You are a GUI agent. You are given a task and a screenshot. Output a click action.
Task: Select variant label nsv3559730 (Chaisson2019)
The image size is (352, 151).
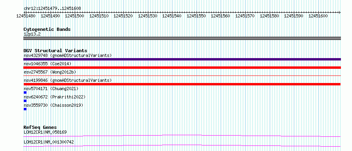coord(53,105)
